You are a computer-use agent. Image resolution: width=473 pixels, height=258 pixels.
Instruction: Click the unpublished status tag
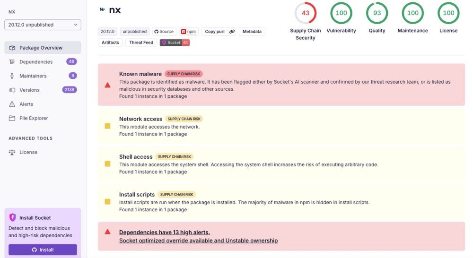(134, 31)
